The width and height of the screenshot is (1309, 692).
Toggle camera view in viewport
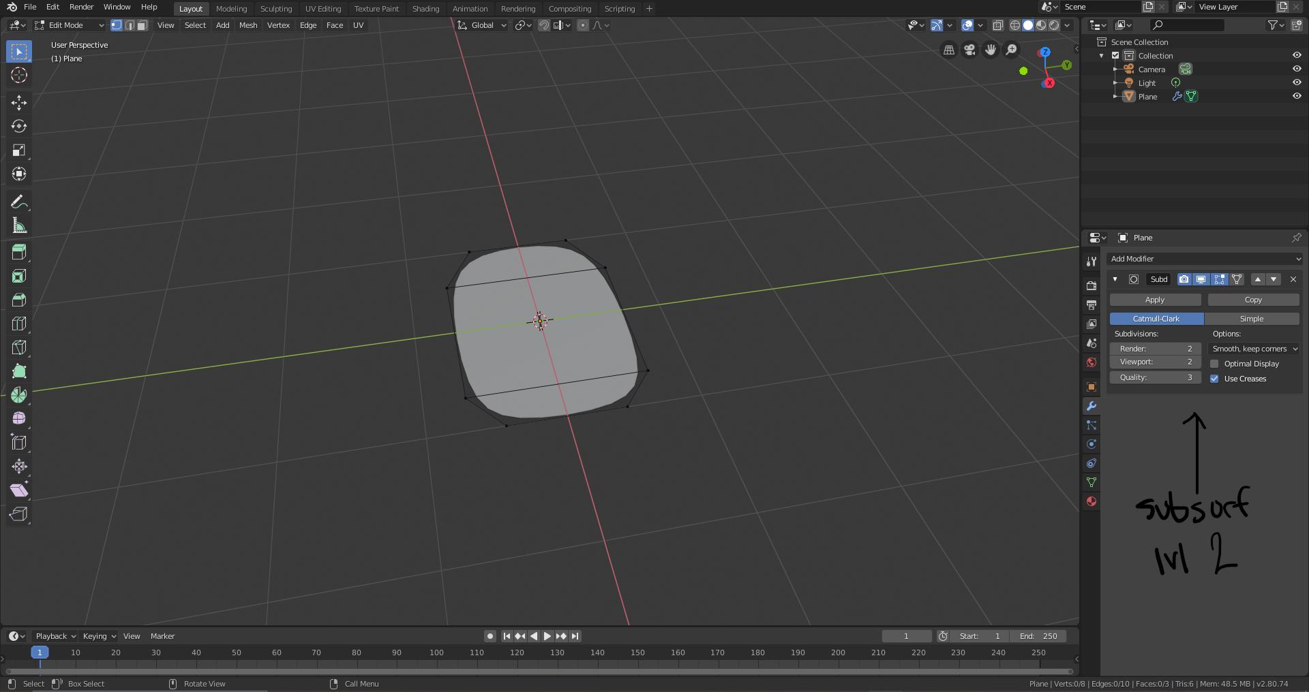tap(969, 50)
